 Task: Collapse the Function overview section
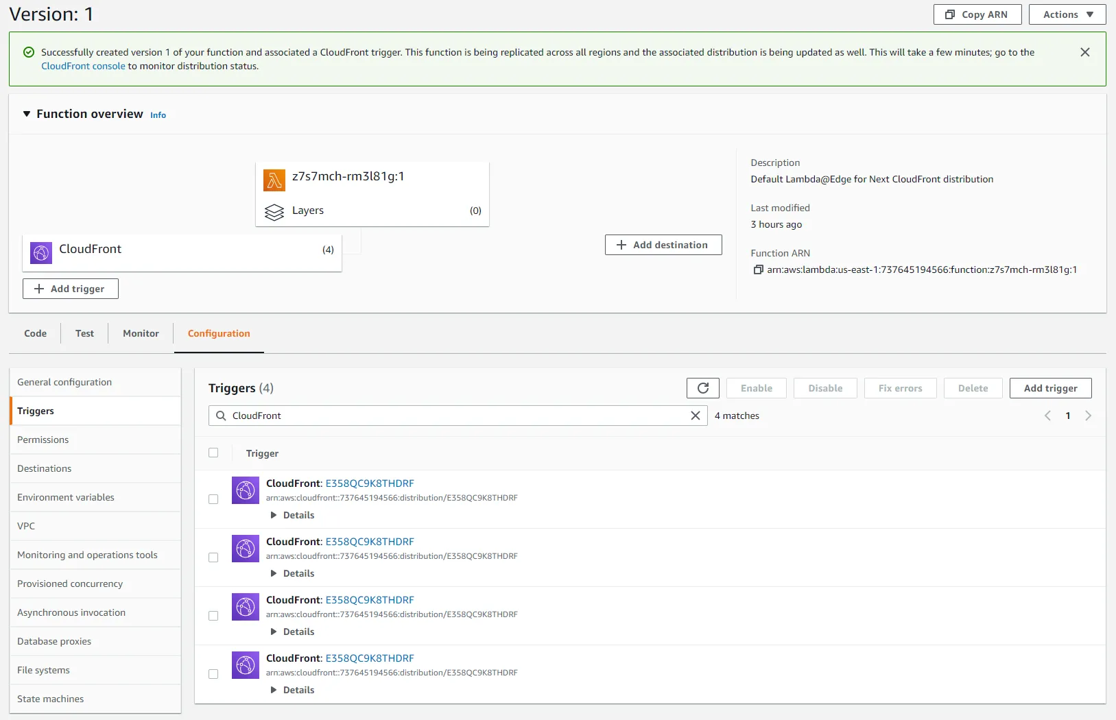click(x=27, y=114)
